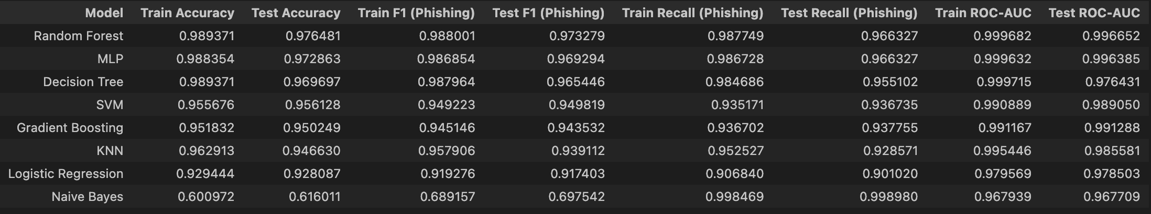Click the Test Recall (Phishing) header

tap(849, 13)
